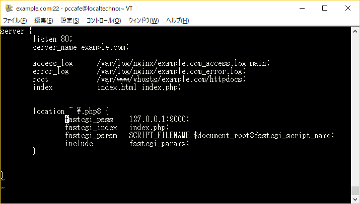Viewport: 360px width, 204px height.
Task: Click the scrollbar up arrow
Action: [x=355, y=31]
